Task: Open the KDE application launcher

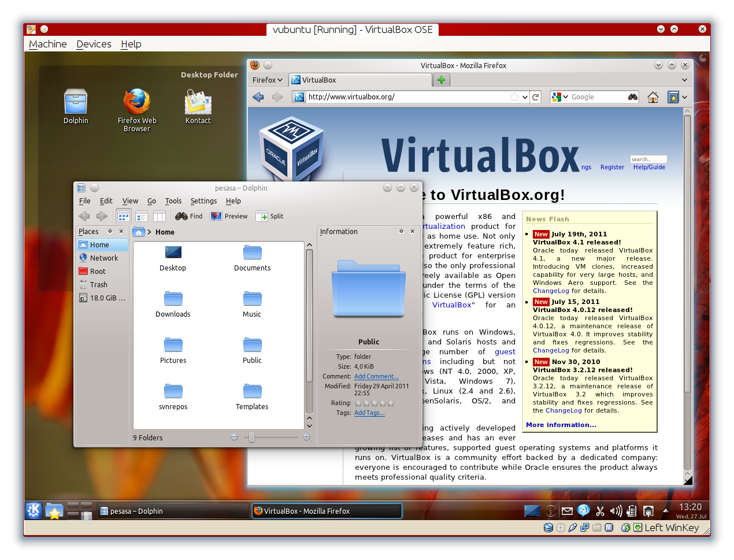Action: point(34,510)
